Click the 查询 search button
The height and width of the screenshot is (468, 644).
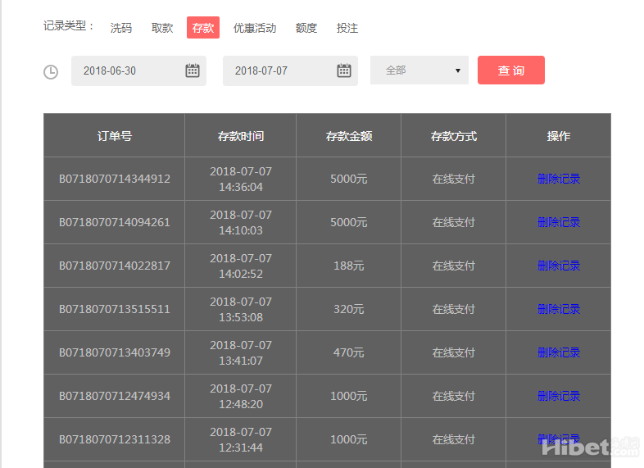510,70
